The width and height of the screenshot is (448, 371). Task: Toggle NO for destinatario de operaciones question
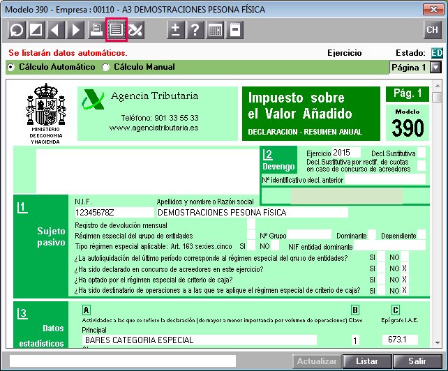point(405,290)
